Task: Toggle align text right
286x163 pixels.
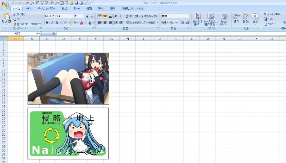Action: 110,22
